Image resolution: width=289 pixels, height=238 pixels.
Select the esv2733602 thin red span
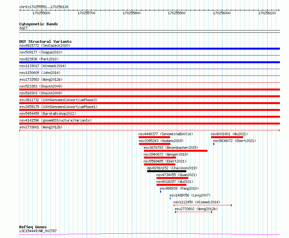[194, 212]
